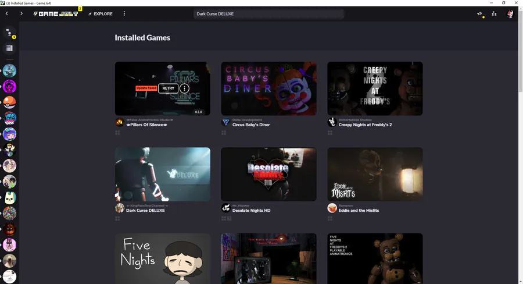
Task: Open the white dog photo community icon
Action: click(9, 261)
